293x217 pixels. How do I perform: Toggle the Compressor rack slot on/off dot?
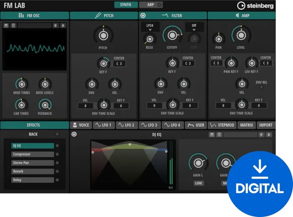(57, 154)
